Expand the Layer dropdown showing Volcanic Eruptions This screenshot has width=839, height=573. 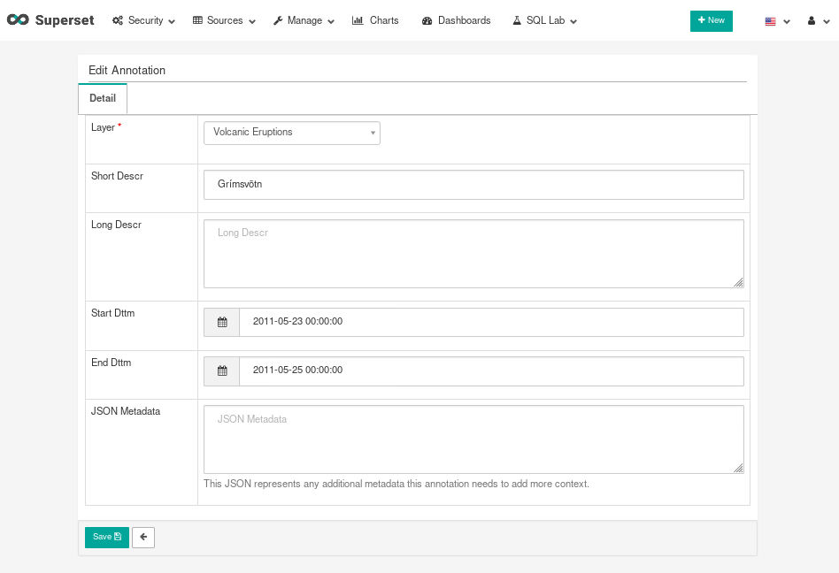tap(292, 133)
